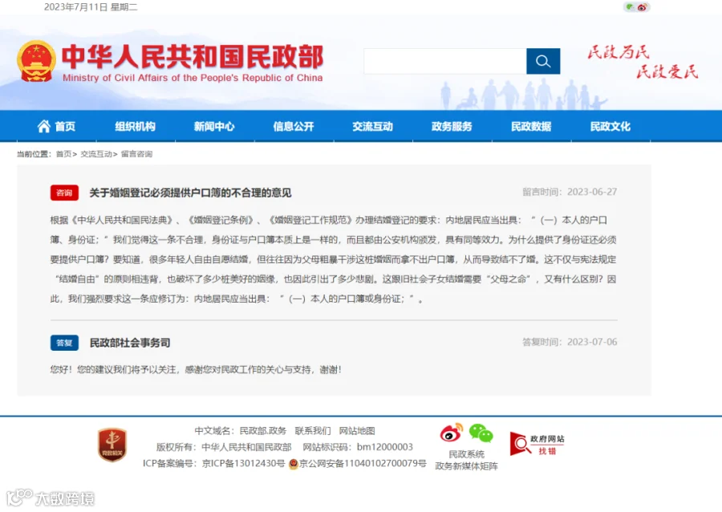
Task: Click the 政府网站找错 icon
Action: (x=537, y=444)
